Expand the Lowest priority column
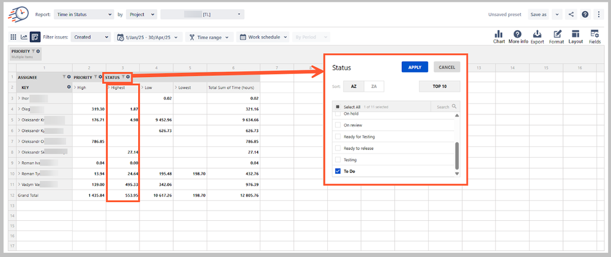Image resolution: width=611 pixels, height=257 pixels. [x=176, y=88]
